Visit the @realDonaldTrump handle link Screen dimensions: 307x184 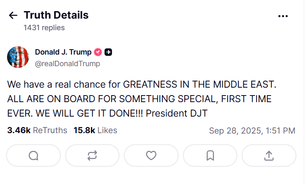67,64
